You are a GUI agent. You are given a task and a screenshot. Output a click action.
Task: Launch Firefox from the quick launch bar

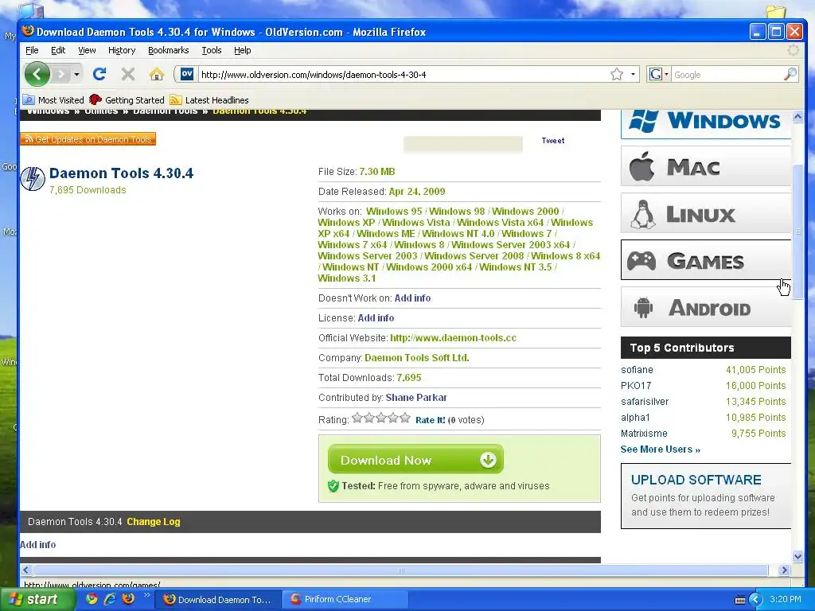pyautogui.click(x=128, y=599)
